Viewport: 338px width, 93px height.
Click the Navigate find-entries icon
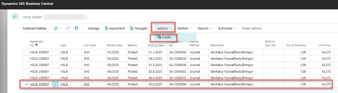point(132,28)
